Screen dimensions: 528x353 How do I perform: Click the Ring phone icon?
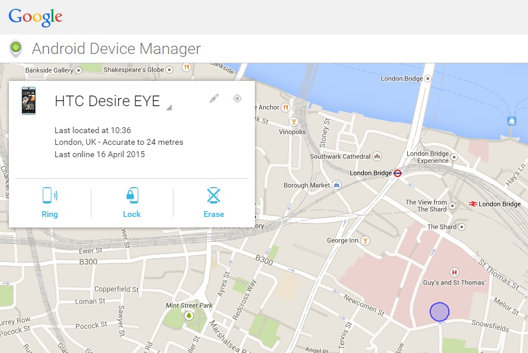50,195
